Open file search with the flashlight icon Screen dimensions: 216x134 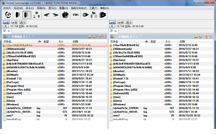(x=85, y=15)
